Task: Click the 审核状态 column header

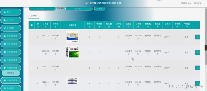Action: pyautogui.click(x=187, y=25)
